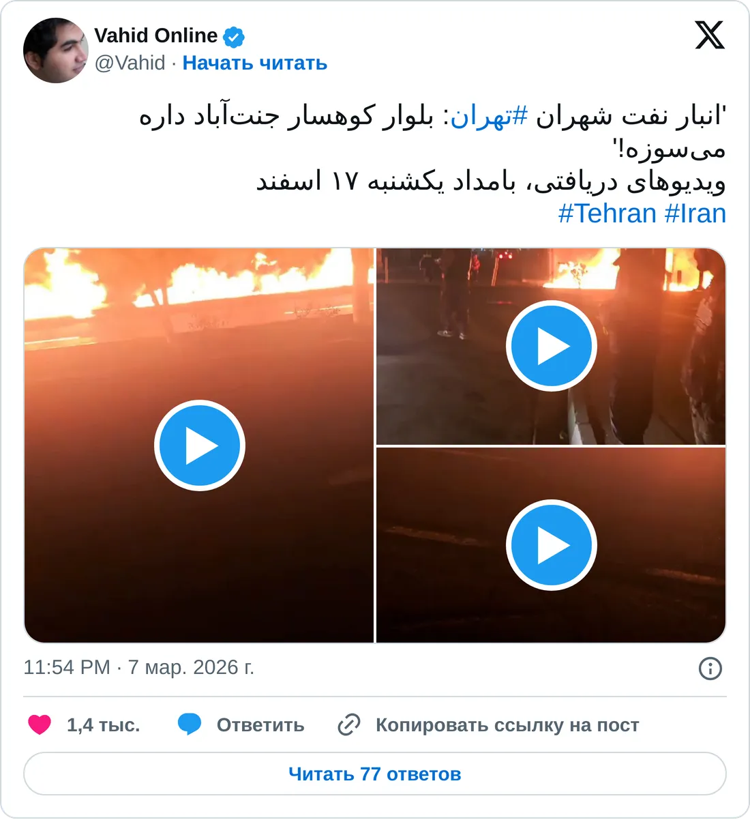Like the post with heart icon
The height and width of the screenshot is (820, 750).
[x=40, y=724]
